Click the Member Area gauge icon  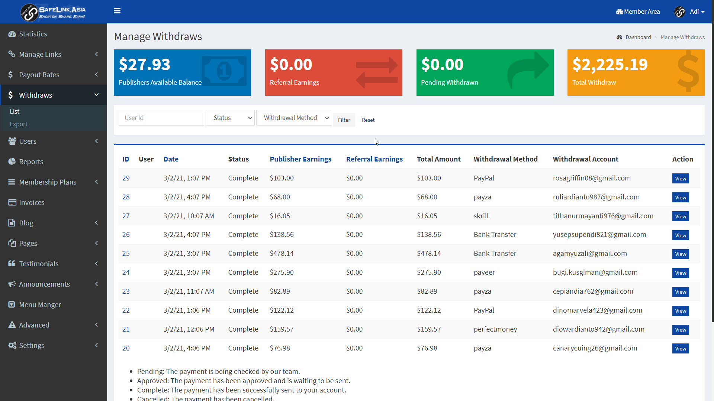tap(619, 12)
